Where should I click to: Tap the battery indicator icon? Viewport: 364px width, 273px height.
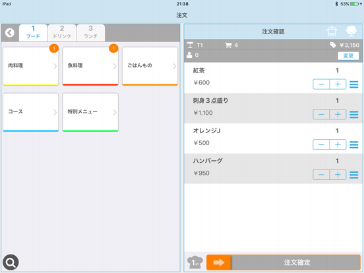tap(355, 4)
